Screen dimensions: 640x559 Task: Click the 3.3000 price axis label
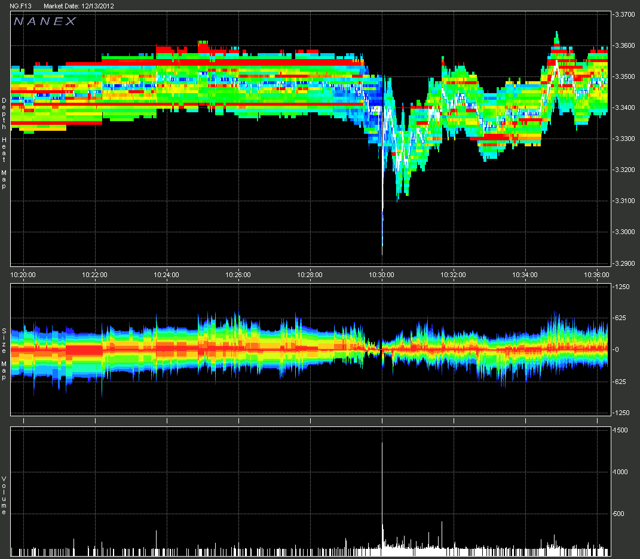(625, 231)
